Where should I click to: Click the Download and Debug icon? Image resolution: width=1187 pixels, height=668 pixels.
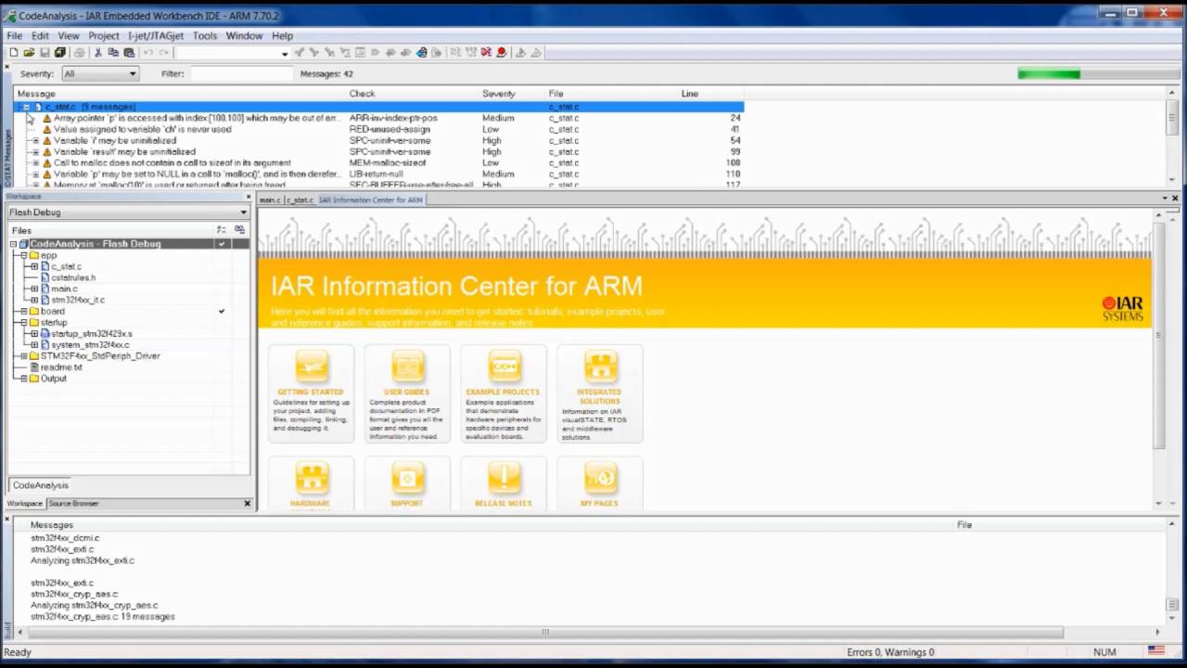(x=520, y=52)
